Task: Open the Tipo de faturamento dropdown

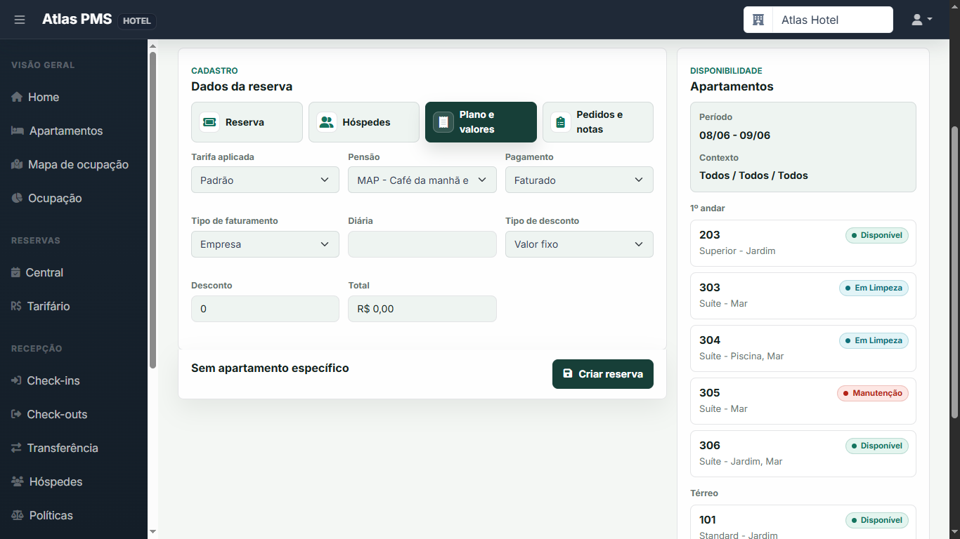Action: [x=265, y=244]
